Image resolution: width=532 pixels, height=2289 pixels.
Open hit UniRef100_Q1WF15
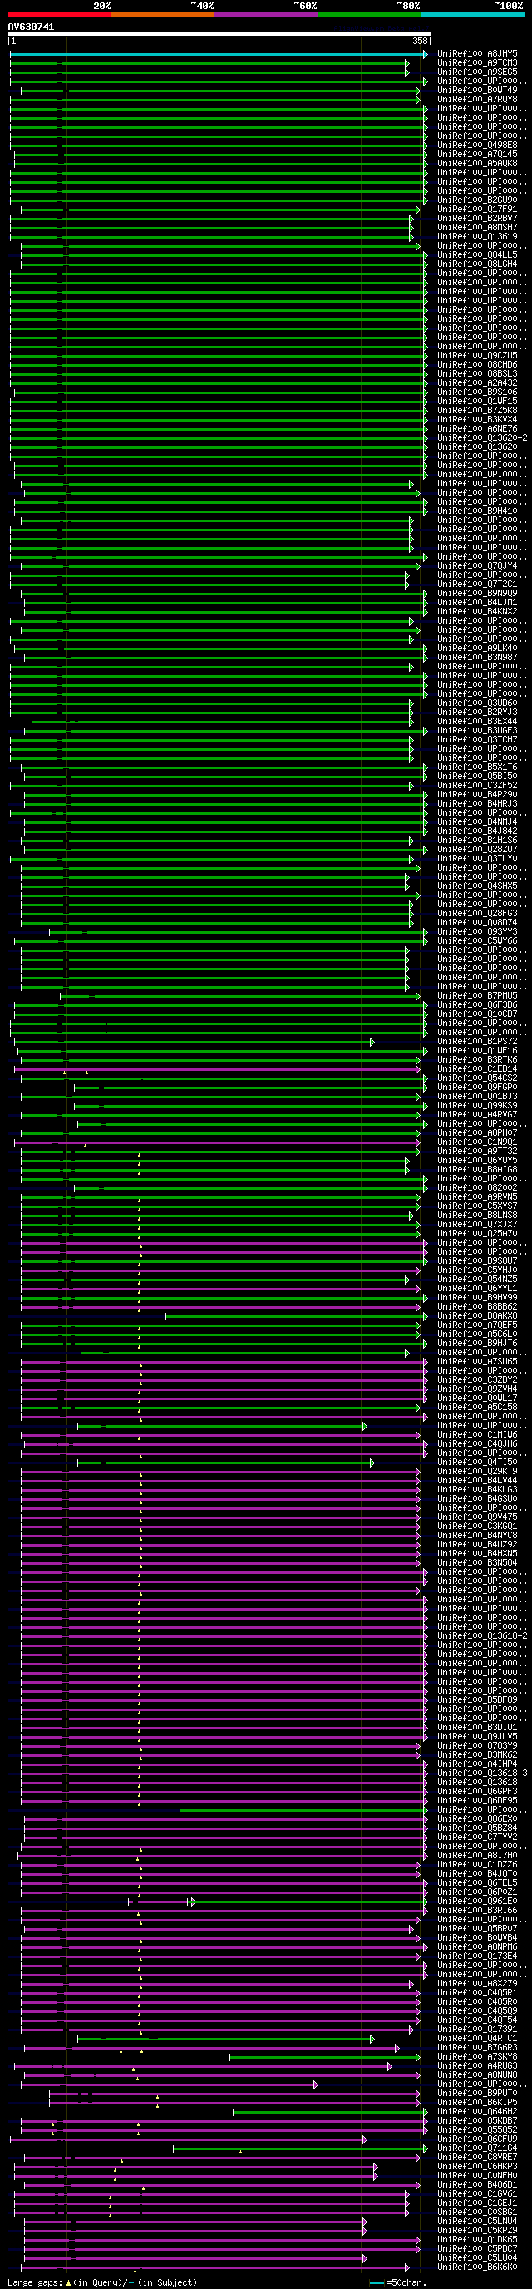[x=477, y=401]
